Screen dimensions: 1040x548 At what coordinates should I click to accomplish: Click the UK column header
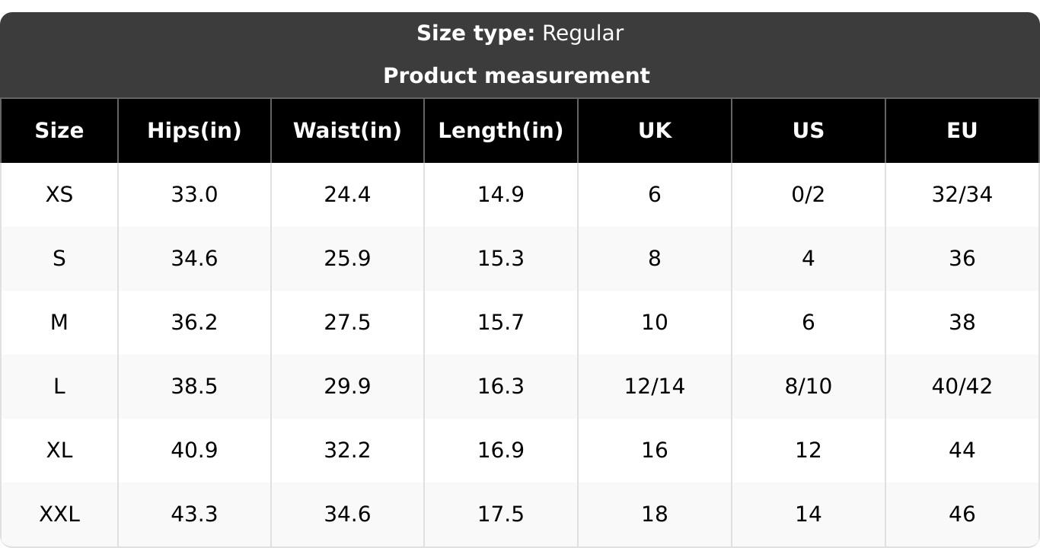click(655, 131)
